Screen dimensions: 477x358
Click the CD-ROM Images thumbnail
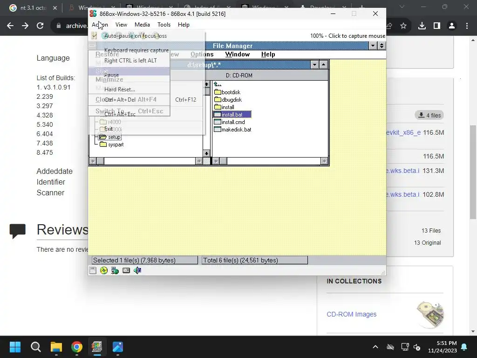[430, 315]
